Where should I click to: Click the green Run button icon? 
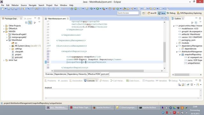pyautogui.click(x=98, y=9)
